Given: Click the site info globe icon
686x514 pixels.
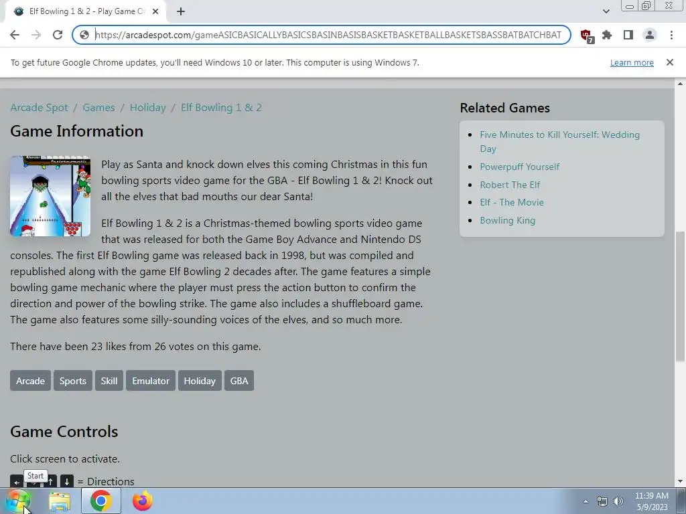Looking at the screenshot, I should point(84,35).
